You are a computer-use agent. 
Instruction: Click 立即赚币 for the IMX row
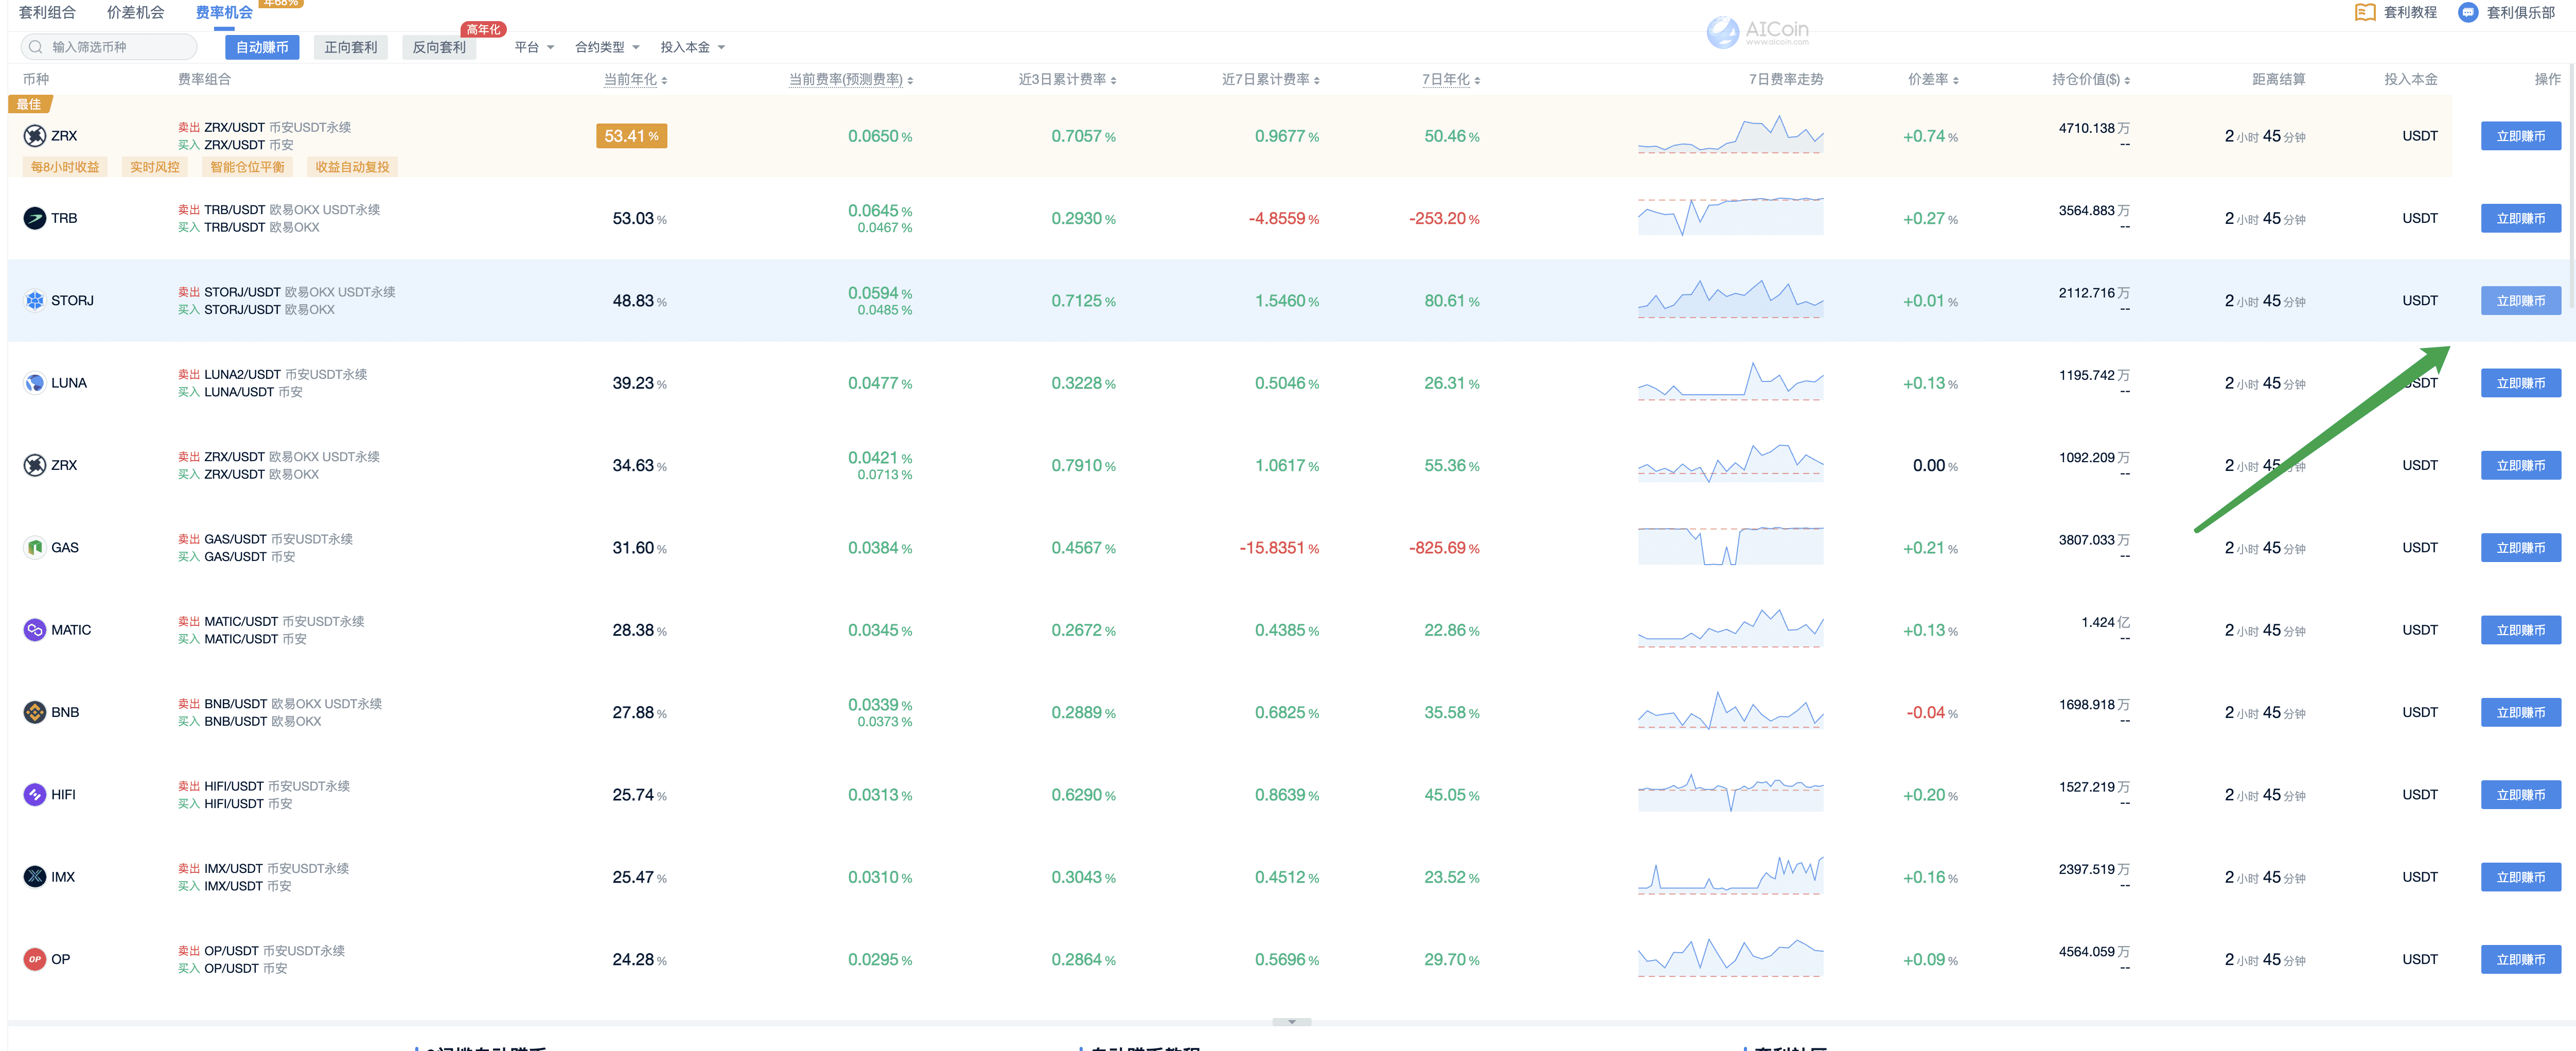2520,877
